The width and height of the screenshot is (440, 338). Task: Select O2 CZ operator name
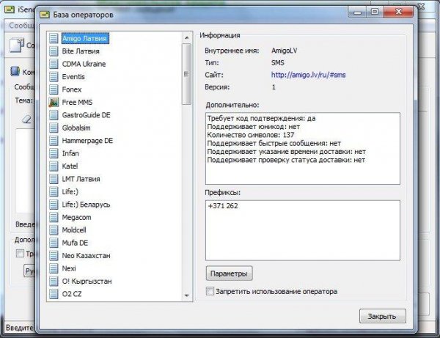72,294
